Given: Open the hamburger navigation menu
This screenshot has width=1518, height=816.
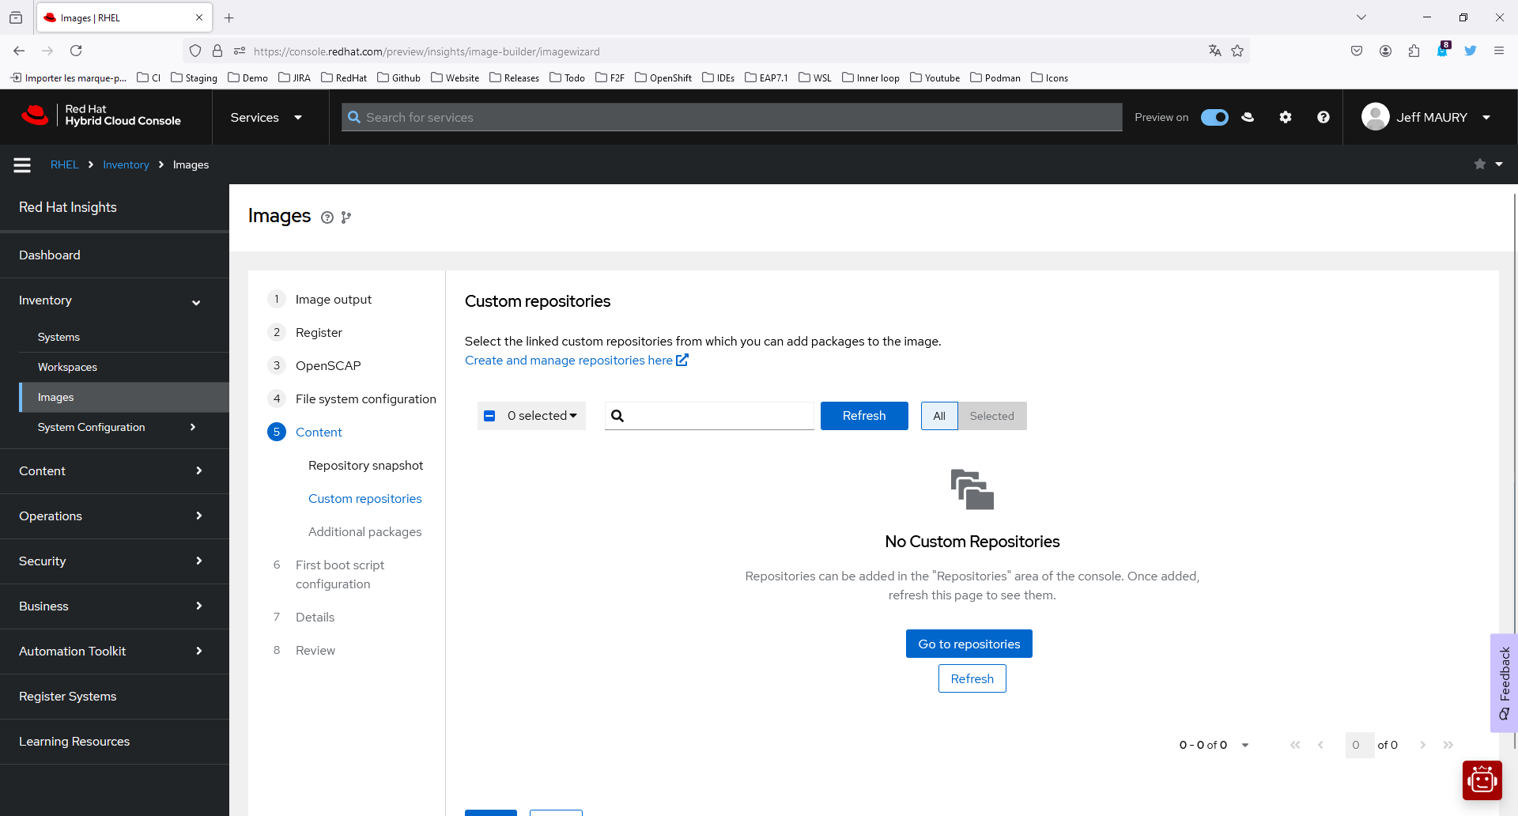Looking at the screenshot, I should click(x=21, y=164).
